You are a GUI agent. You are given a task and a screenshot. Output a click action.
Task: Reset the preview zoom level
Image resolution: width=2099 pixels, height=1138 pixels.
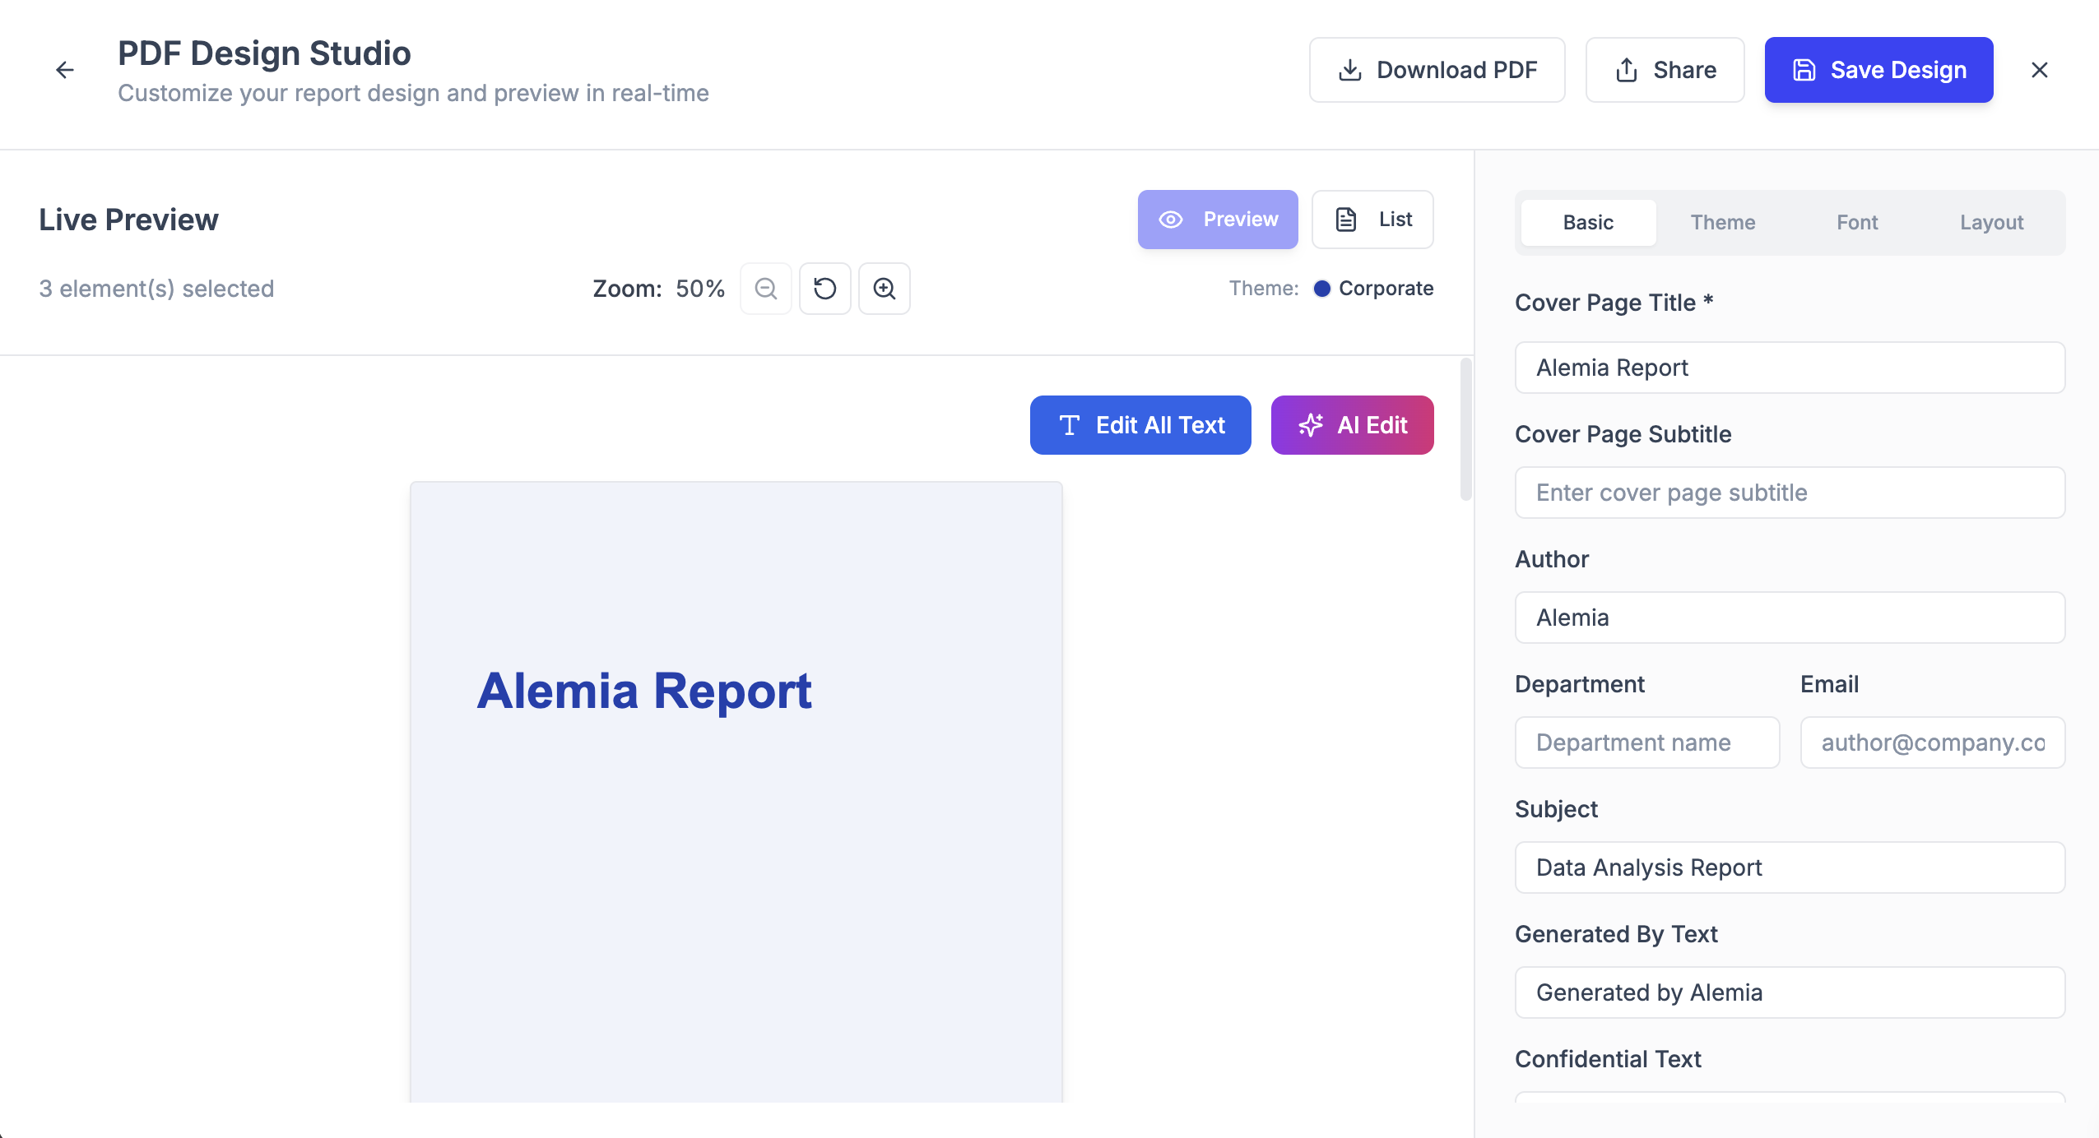pyautogui.click(x=824, y=289)
